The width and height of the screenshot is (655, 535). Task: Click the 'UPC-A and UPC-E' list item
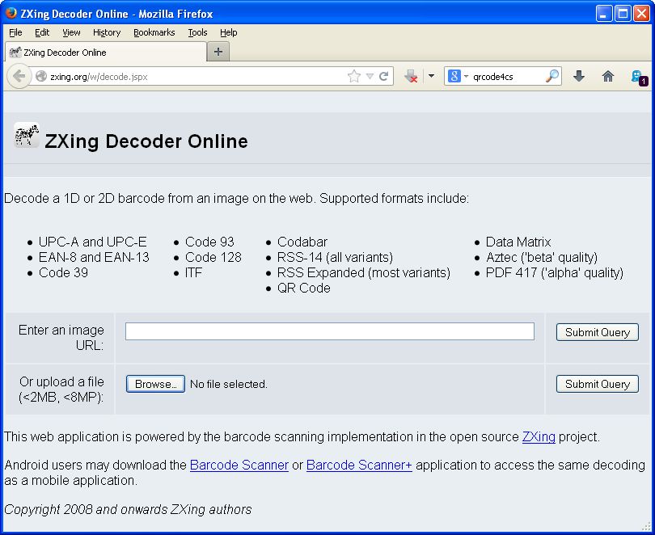(x=93, y=242)
